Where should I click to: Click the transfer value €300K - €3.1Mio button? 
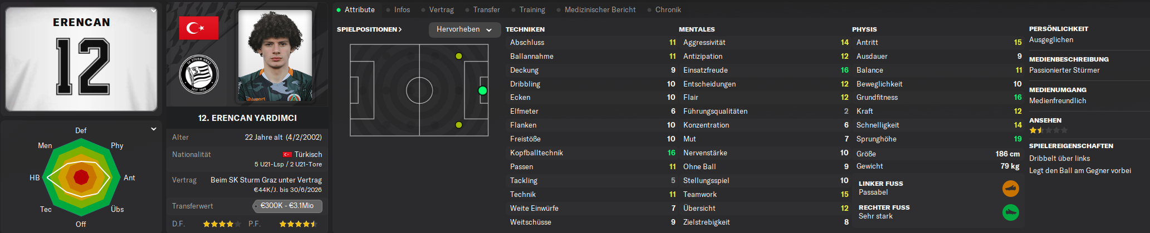[287, 206]
